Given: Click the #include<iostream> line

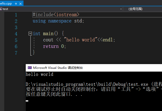Looking at the screenshot, I should click(x=56, y=15).
